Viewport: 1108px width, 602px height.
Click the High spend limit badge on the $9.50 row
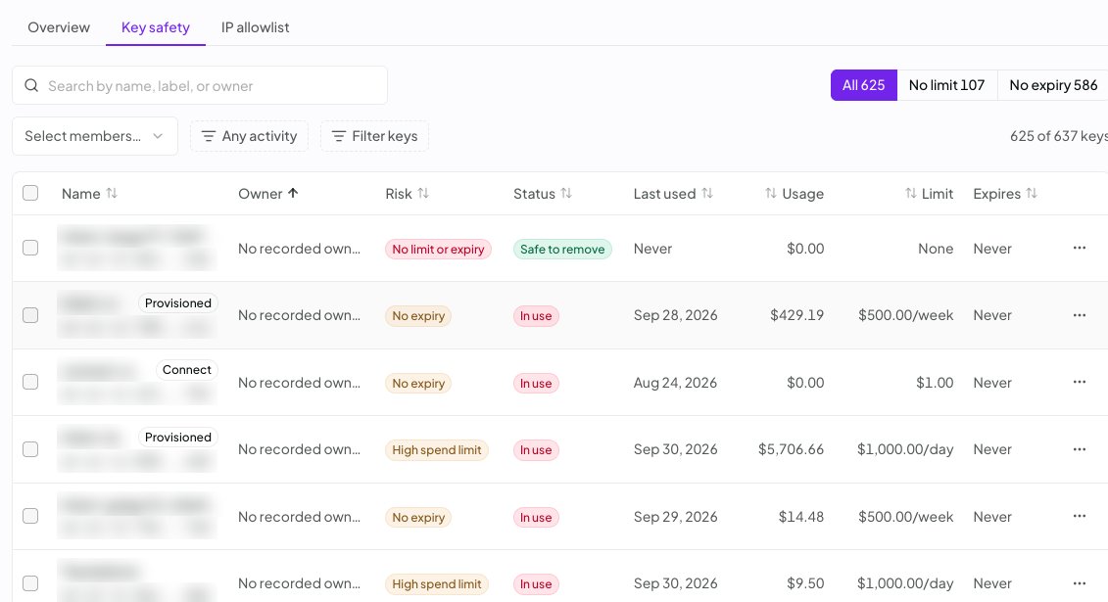(437, 584)
